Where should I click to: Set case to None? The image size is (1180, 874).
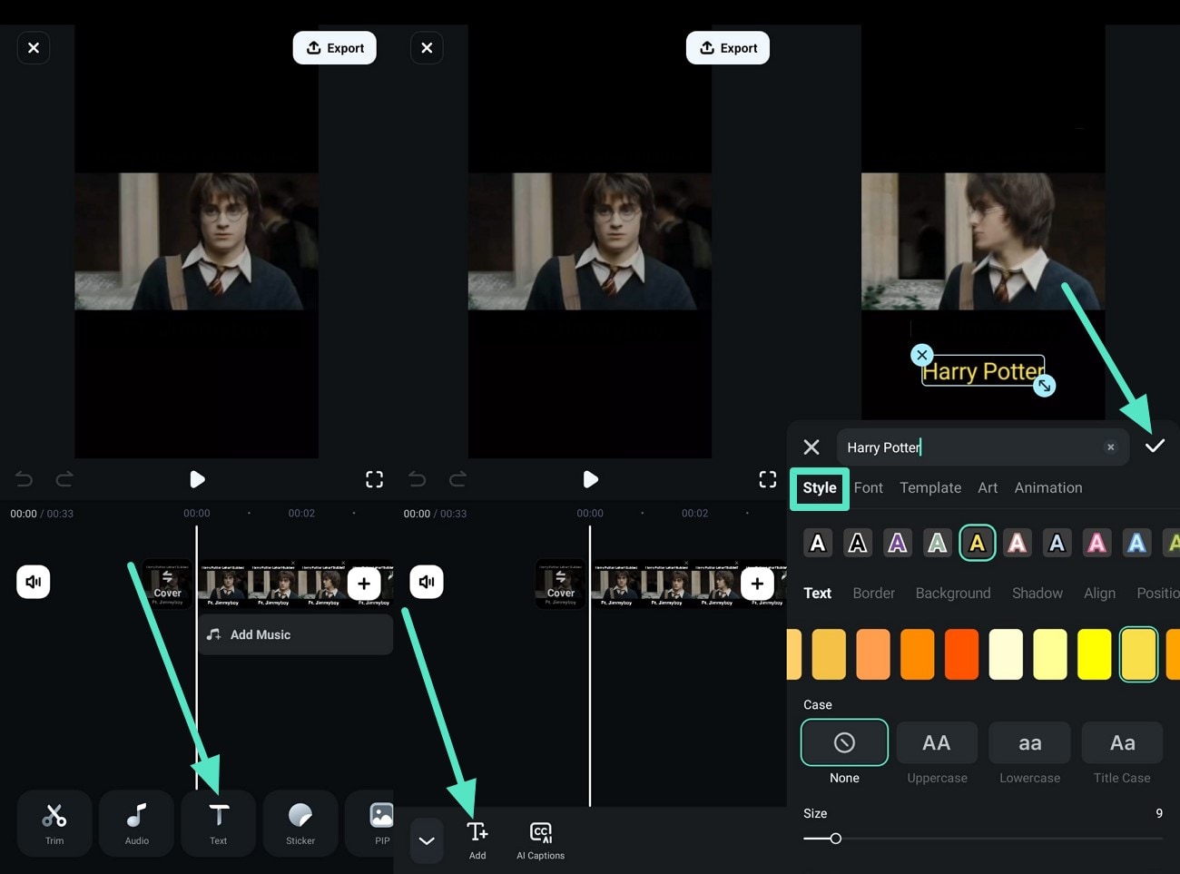[844, 743]
